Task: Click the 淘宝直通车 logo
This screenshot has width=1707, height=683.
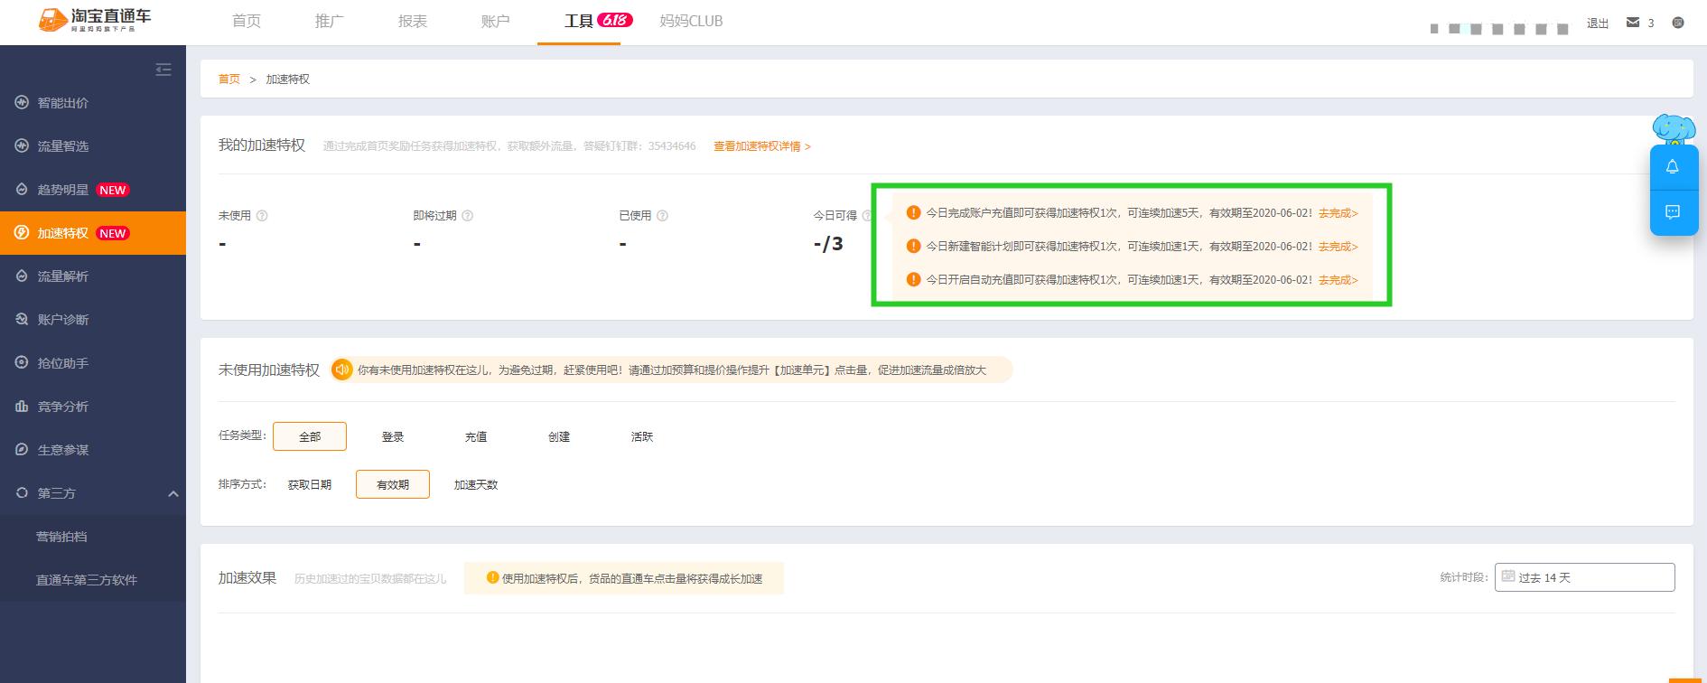Action: [x=95, y=21]
